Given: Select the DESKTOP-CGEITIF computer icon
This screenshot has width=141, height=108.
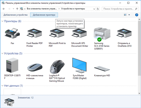Looking at the screenshot, I should pos(12,65).
